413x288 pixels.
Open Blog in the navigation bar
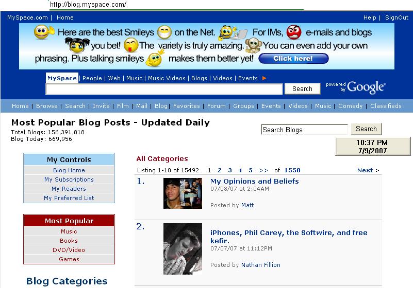click(x=161, y=106)
